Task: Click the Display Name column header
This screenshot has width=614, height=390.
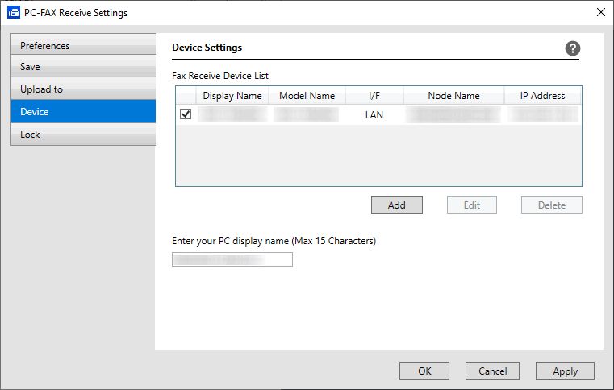Action: [x=232, y=96]
